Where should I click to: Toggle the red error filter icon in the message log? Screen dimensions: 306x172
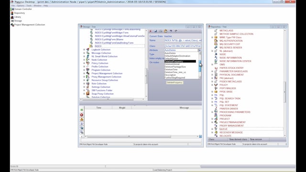(82, 115)
